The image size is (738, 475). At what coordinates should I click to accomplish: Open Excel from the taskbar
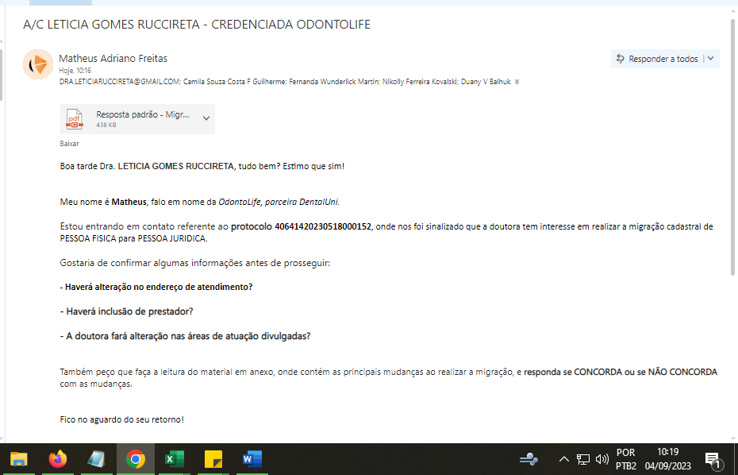(x=175, y=459)
